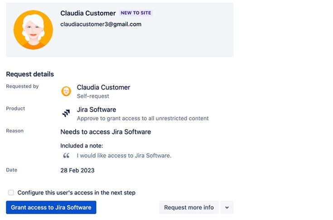Click the quotation mark icon beside the note
The height and width of the screenshot is (220, 333).
coord(66,156)
